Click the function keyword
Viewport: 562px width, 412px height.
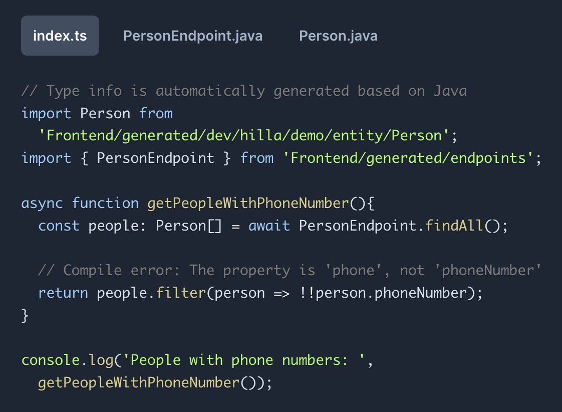tap(105, 203)
